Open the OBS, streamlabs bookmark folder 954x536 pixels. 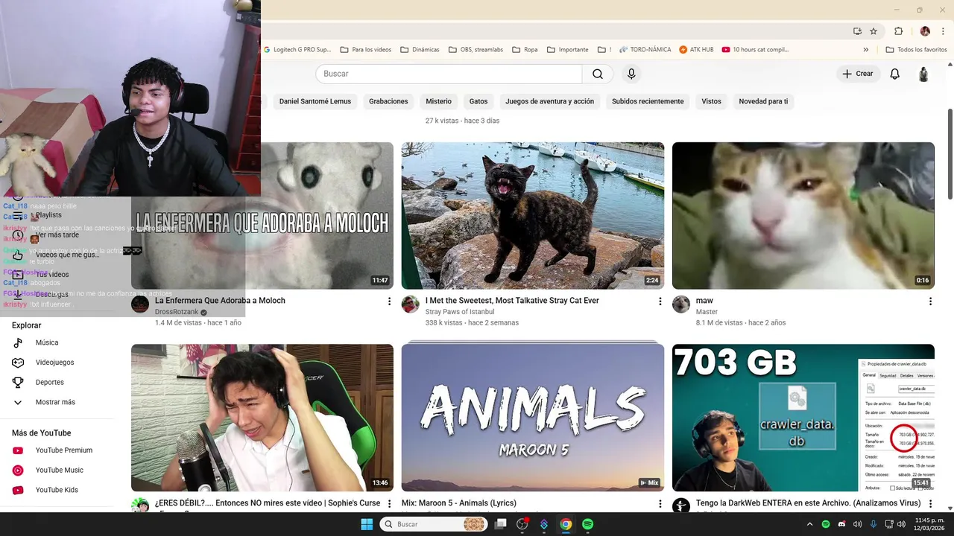[x=476, y=50]
